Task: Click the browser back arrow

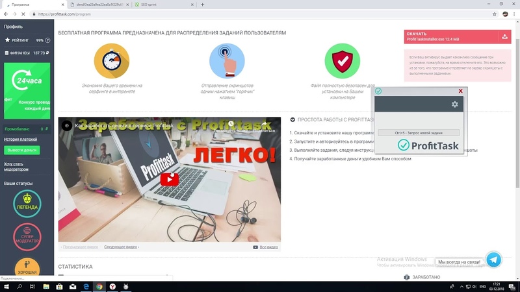Action: [x=6, y=14]
